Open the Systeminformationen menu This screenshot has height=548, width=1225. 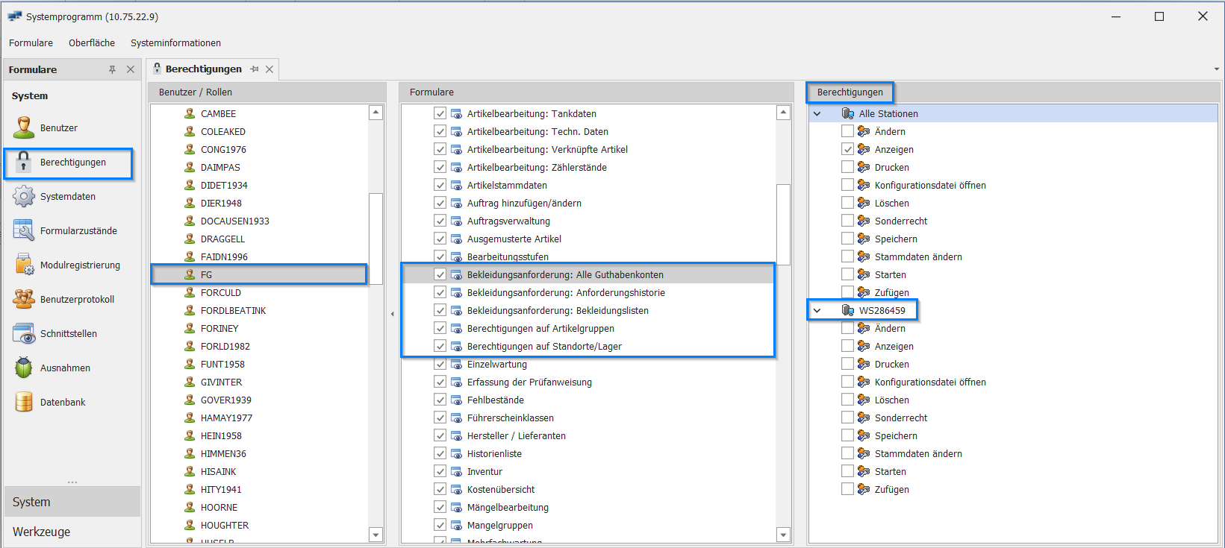click(x=175, y=43)
